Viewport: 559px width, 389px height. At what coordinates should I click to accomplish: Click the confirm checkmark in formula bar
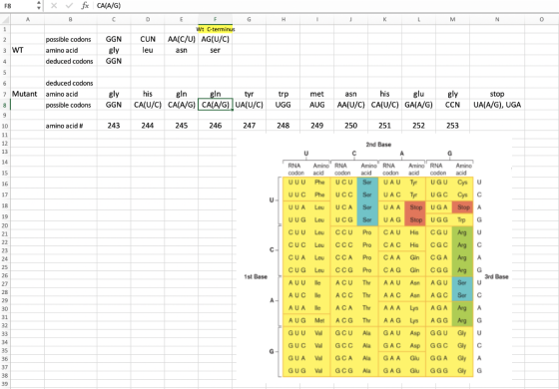pyautogui.click(x=69, y=6)
